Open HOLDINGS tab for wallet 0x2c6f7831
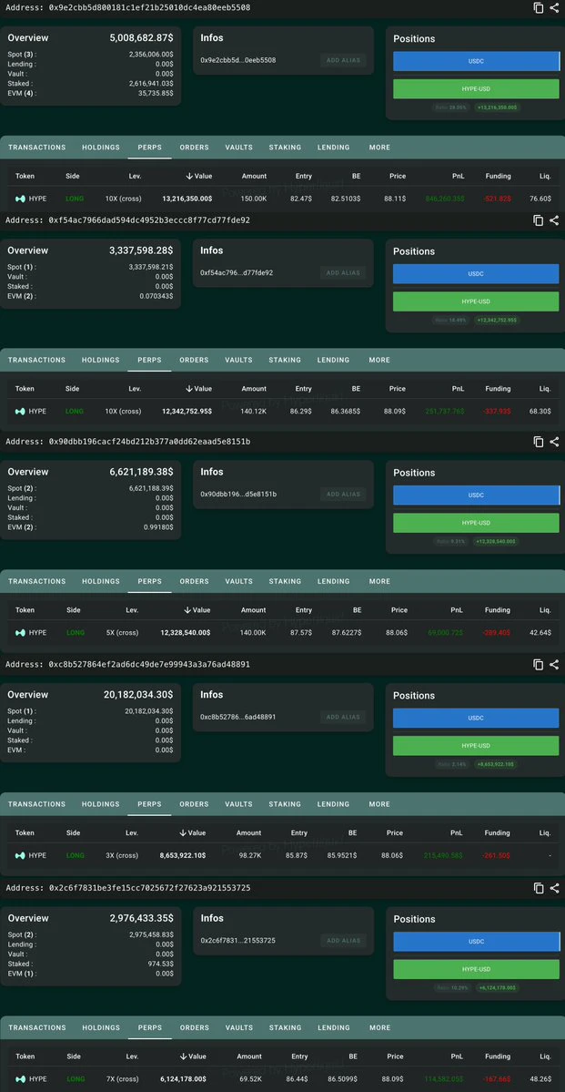Screen dimensions: 565x1092 (101, 1028)
